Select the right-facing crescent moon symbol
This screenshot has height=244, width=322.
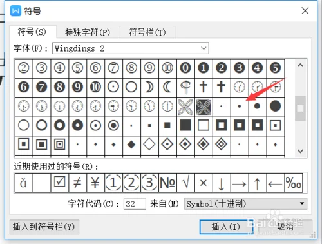149,87
